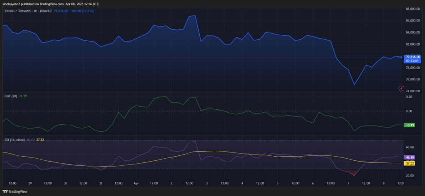This screenshot has width=425, height=196.
Task: Click the purple lightning bolt events icon
Action: [x=401, y=88]
